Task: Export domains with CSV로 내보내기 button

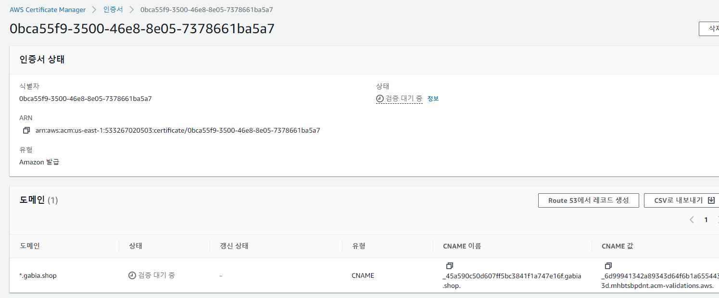Action: point(681,200)
